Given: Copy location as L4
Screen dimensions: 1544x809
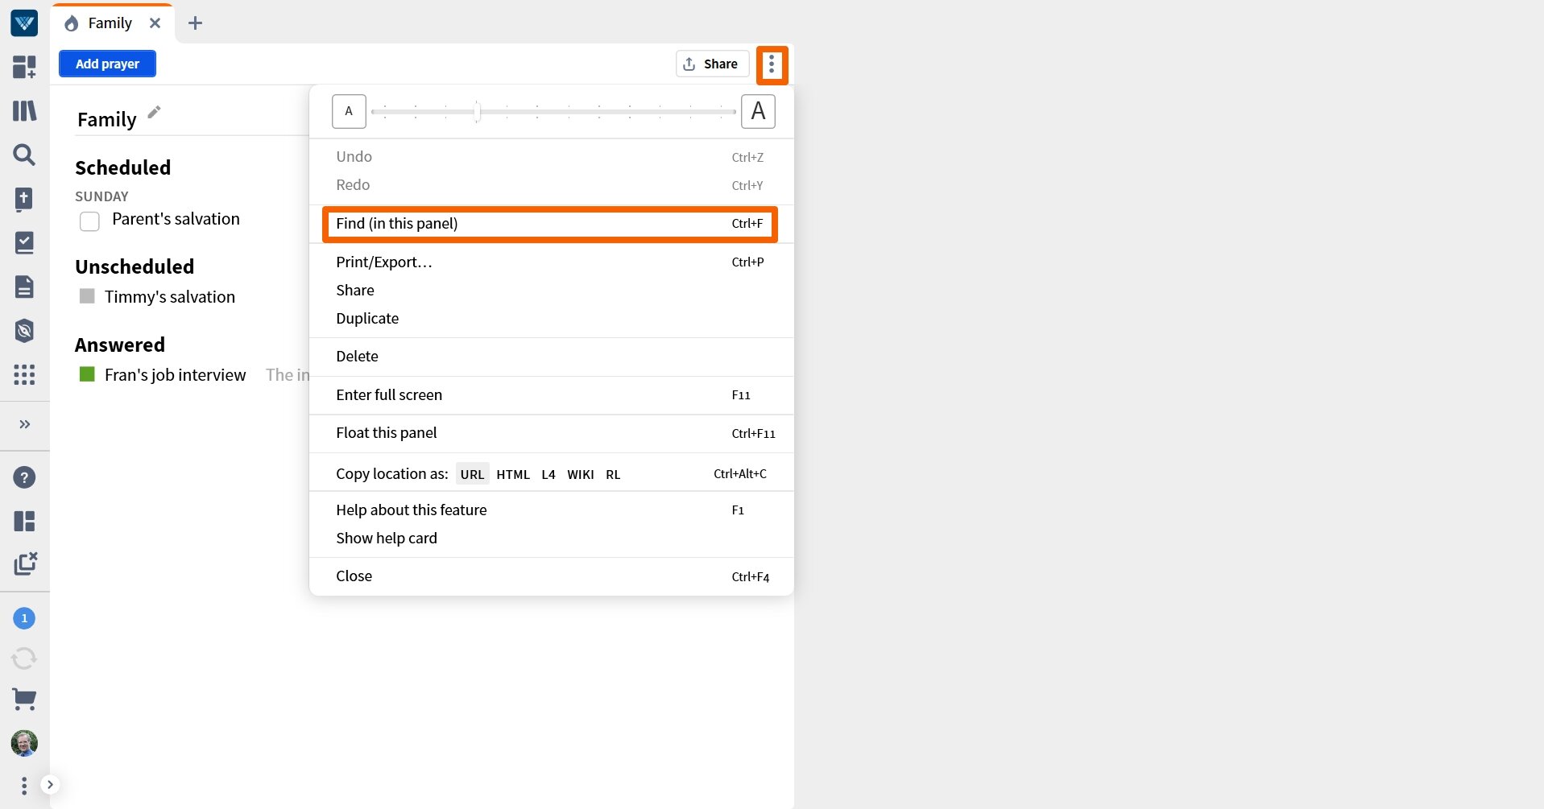Looking at the screenshot, I should coord(548,474).
